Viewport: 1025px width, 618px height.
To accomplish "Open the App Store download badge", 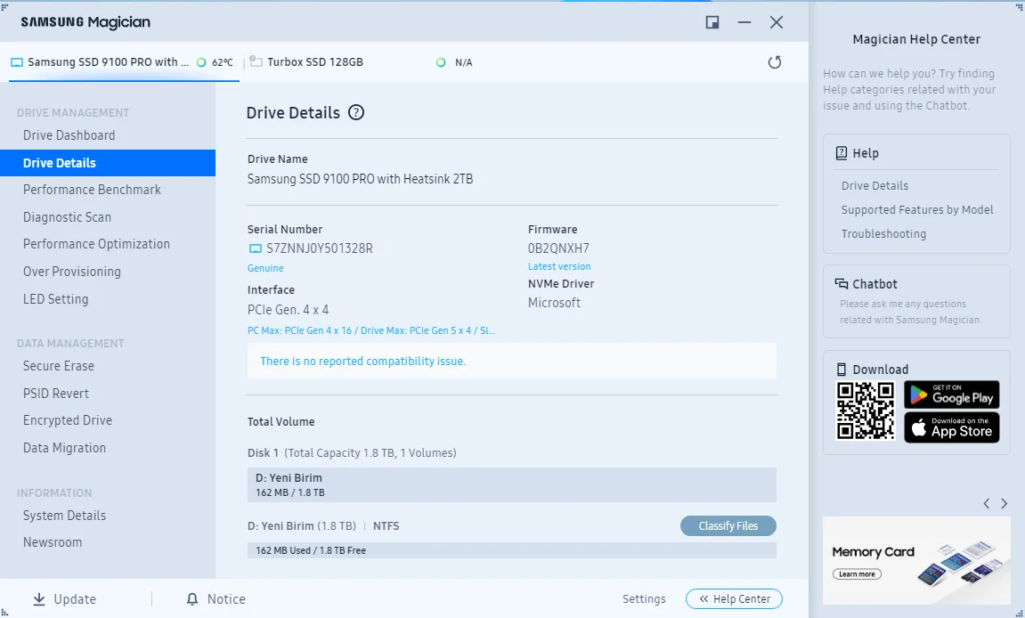I will [951, 427].
